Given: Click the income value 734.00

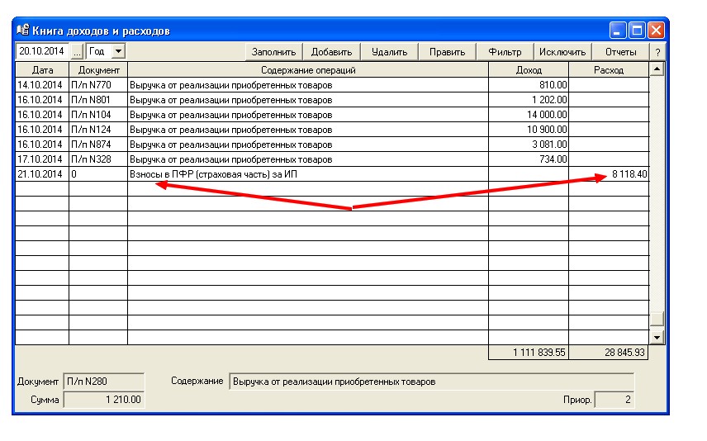Looking at the screenshot, I should point(553,159).
